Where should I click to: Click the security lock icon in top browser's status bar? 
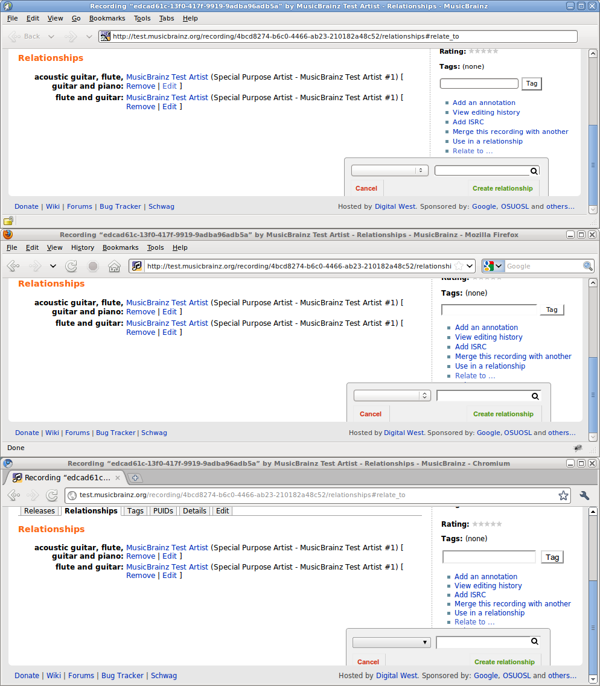(x=8, y=221)
